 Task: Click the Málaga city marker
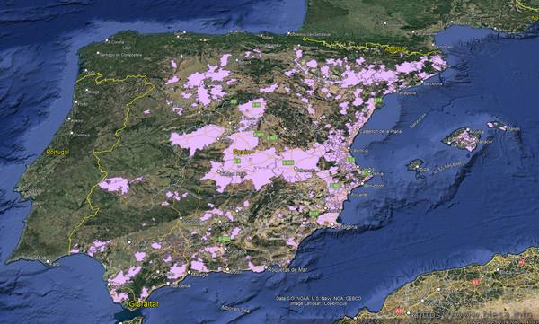(x=188, y=272)
